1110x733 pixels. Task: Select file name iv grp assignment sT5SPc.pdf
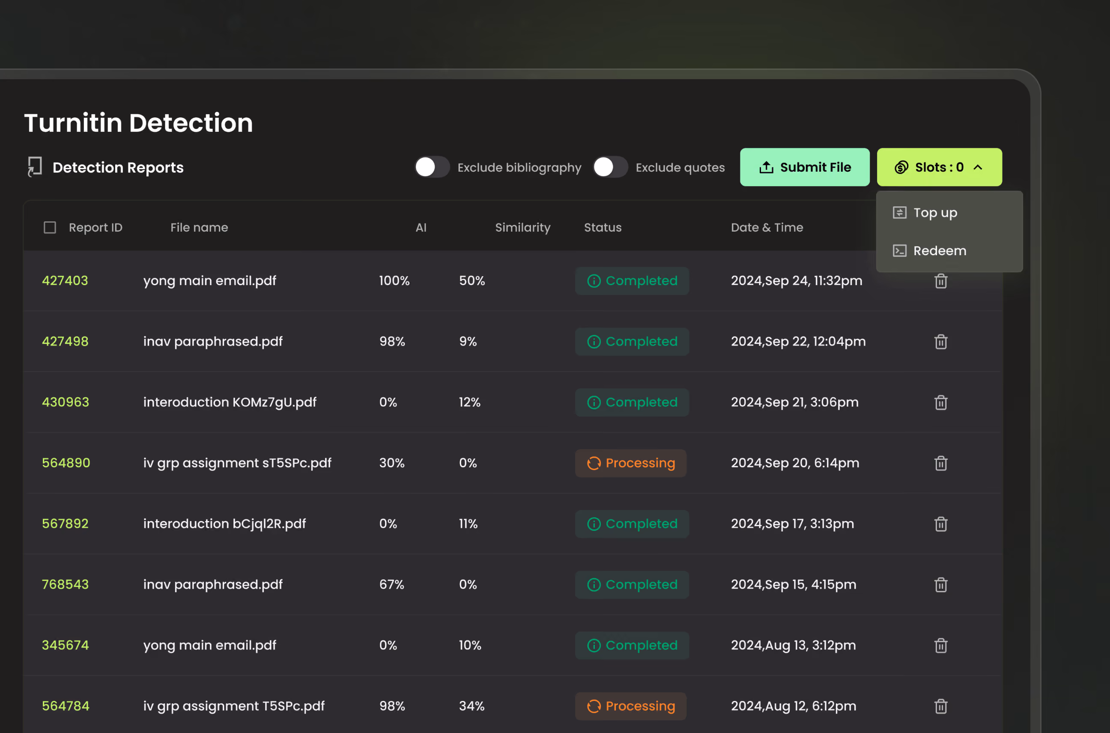point(237,463)
